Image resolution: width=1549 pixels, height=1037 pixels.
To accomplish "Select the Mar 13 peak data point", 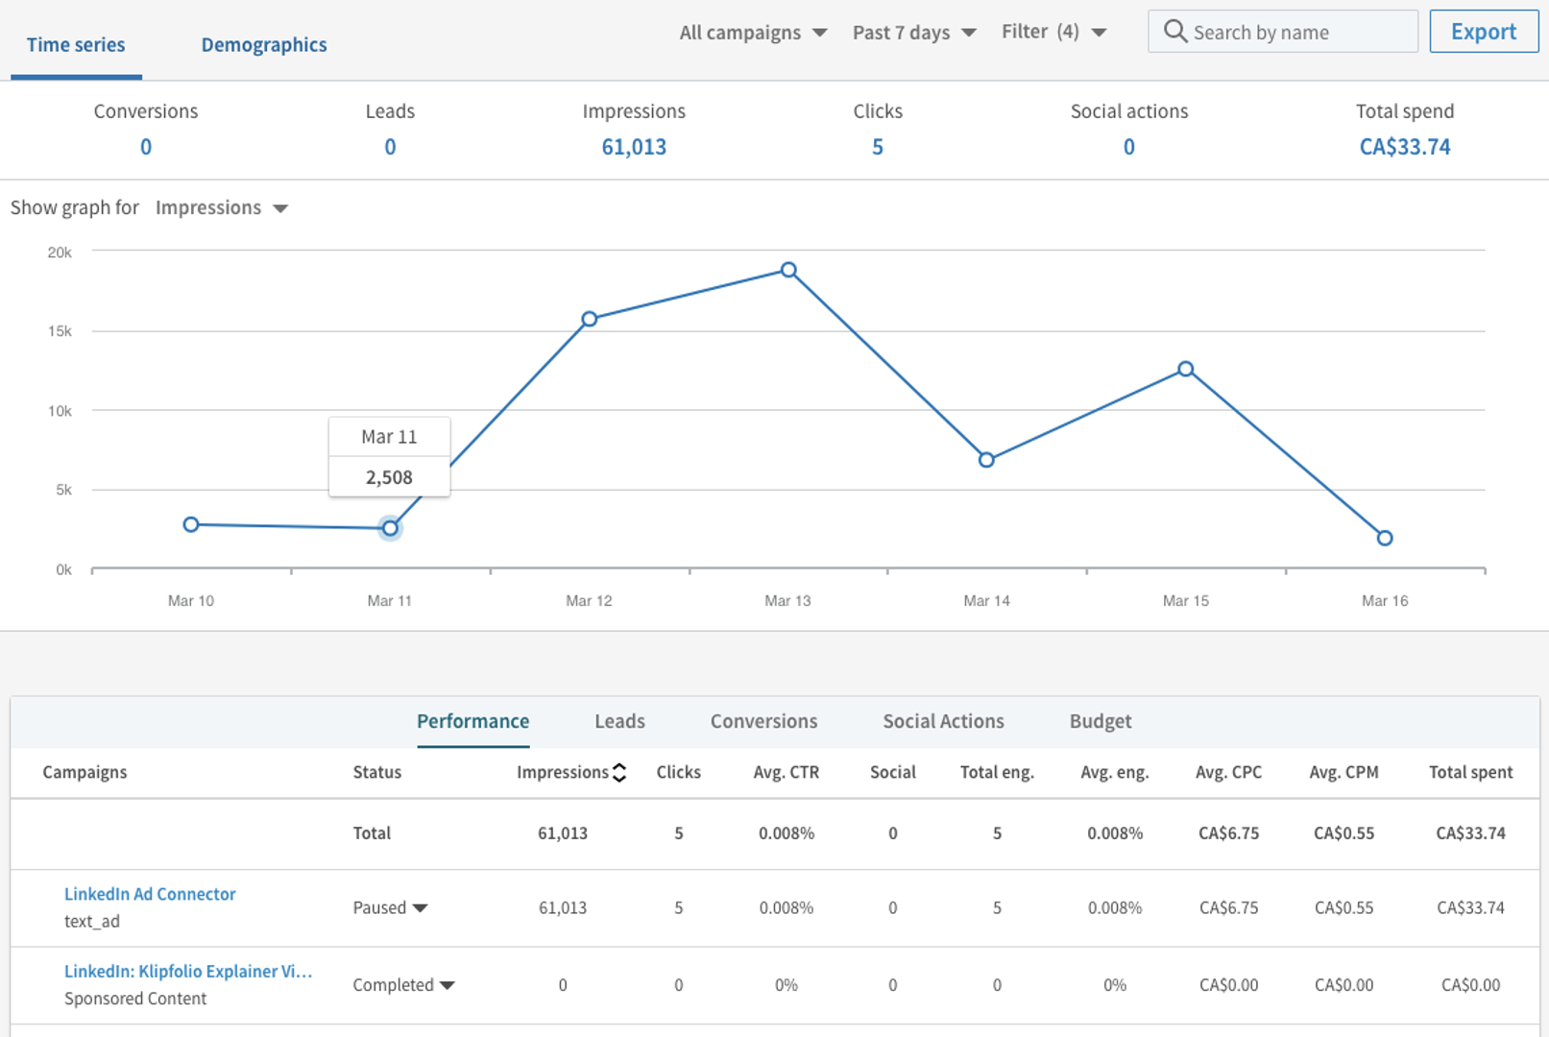I will (788, 270).
